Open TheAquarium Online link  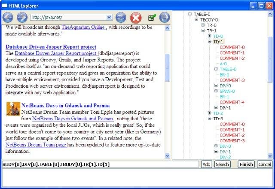[x=83, y=27]
